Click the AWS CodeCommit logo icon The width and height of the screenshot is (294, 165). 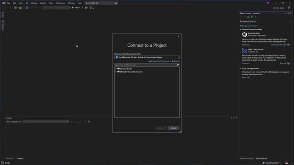coord(244,51)
